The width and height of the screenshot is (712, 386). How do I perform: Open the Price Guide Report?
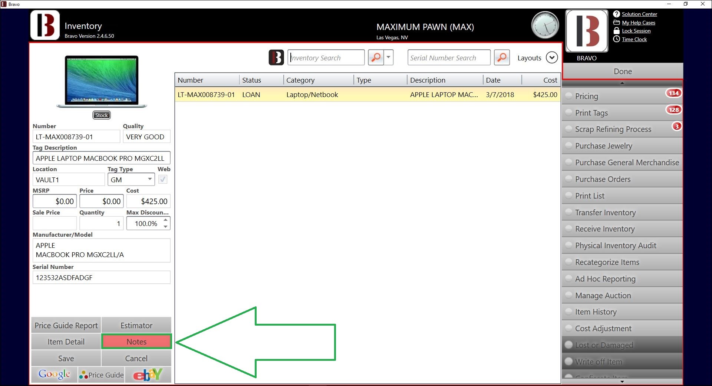pyautogui.click(x=66, y=325)
